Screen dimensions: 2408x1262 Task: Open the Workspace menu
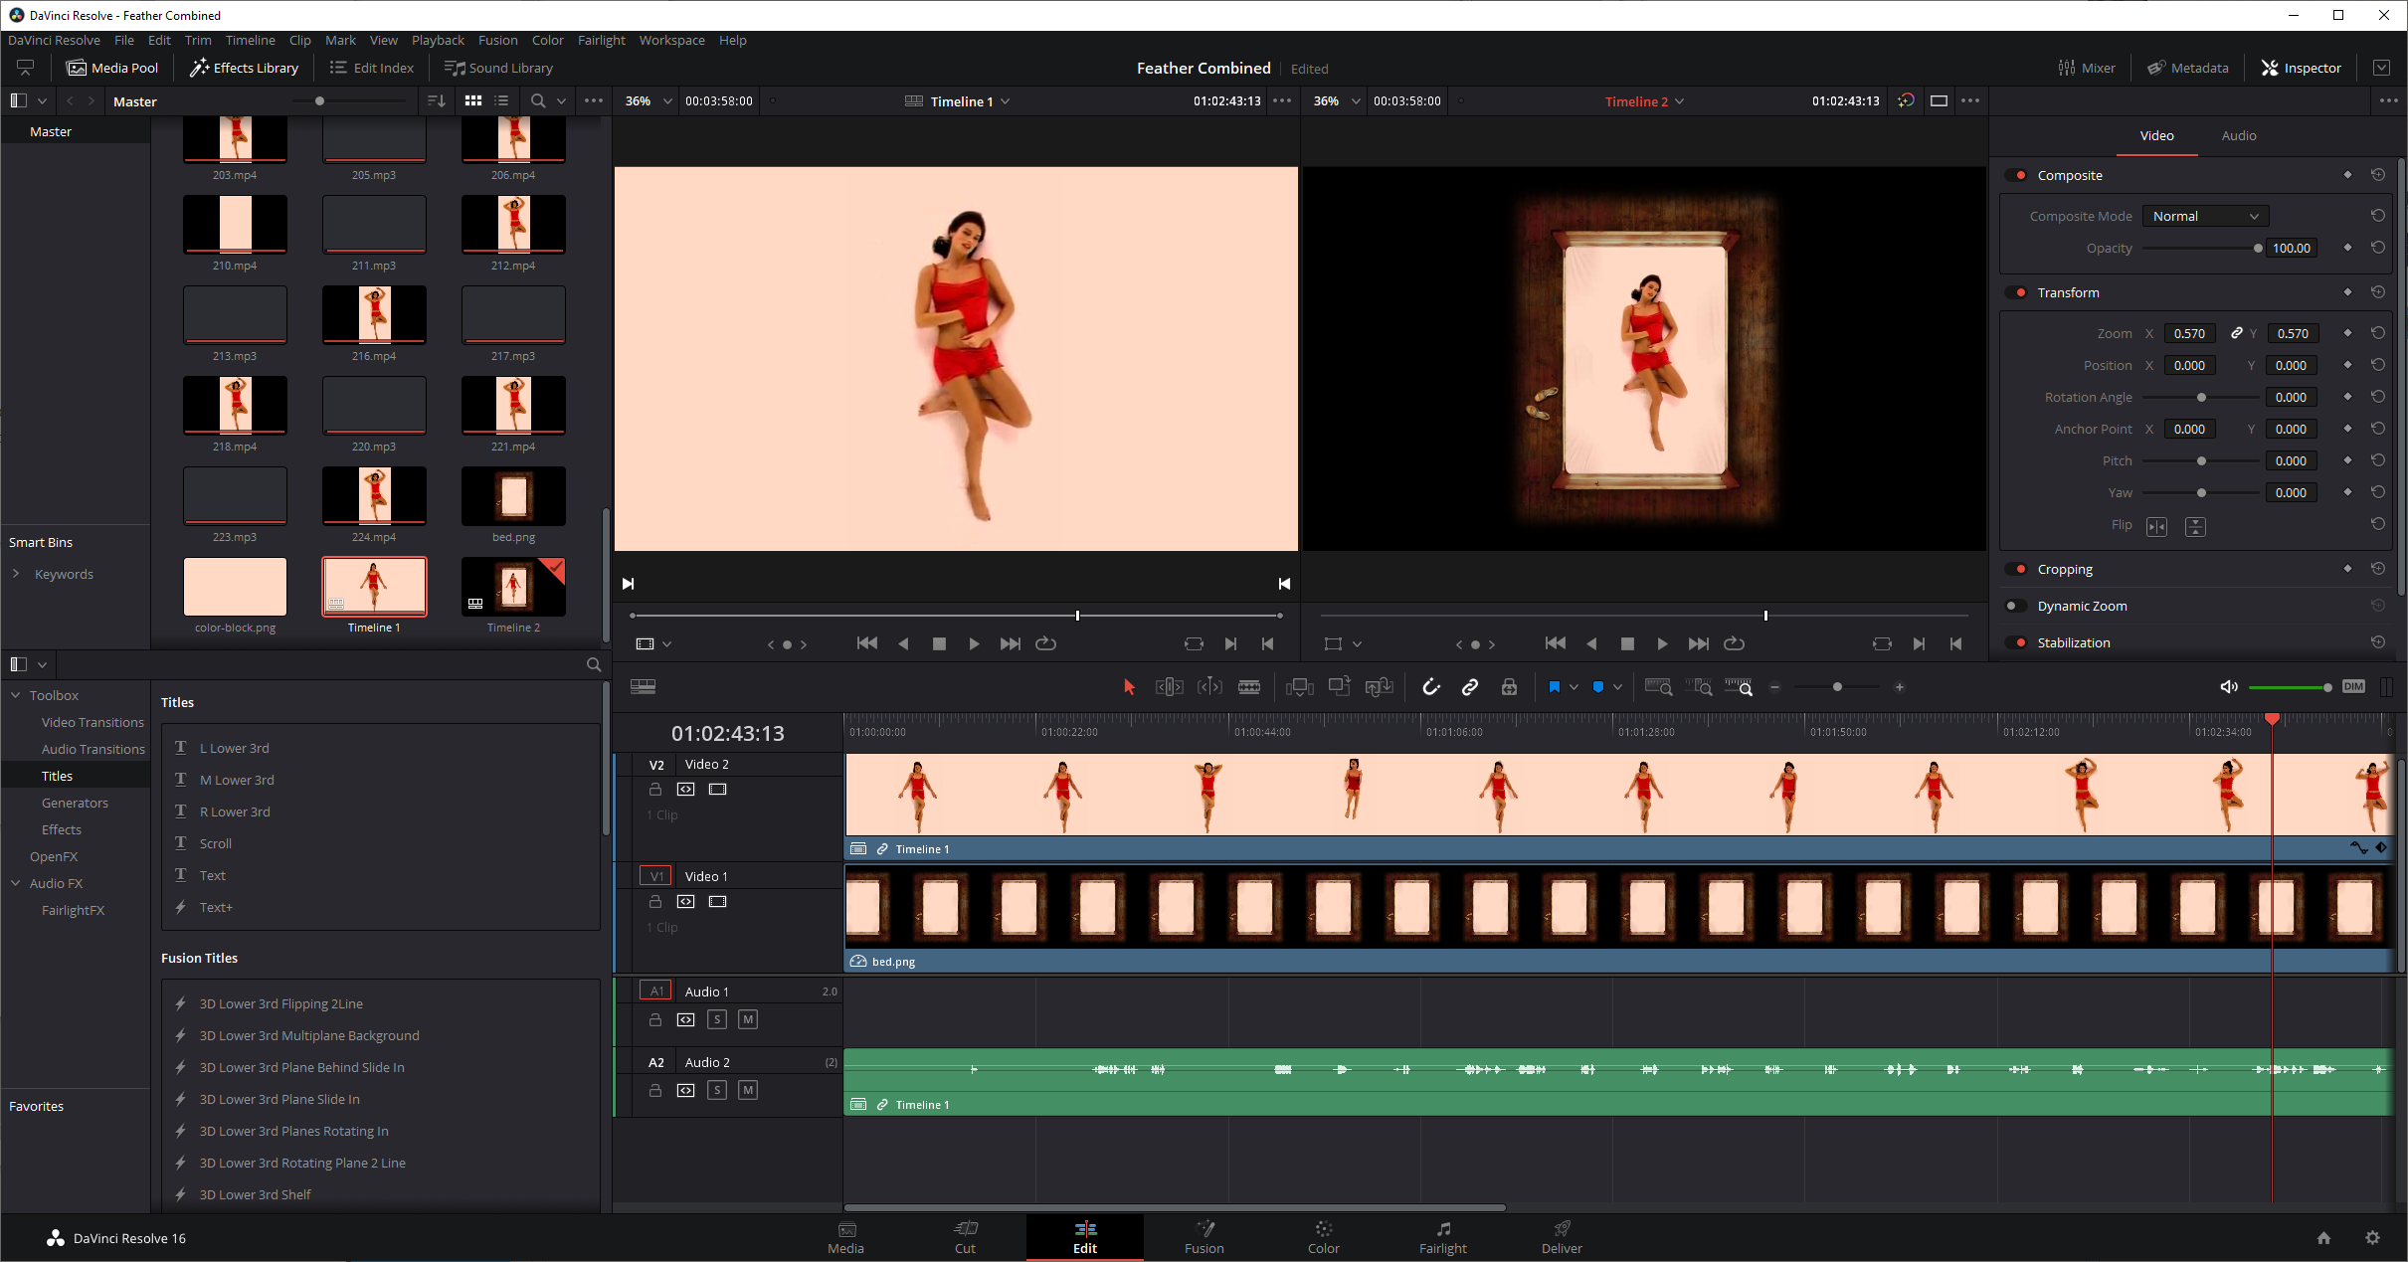671,40
